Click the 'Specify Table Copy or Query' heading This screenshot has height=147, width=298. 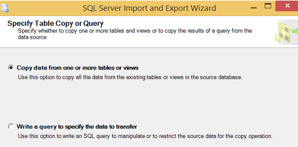coord(55,23)
